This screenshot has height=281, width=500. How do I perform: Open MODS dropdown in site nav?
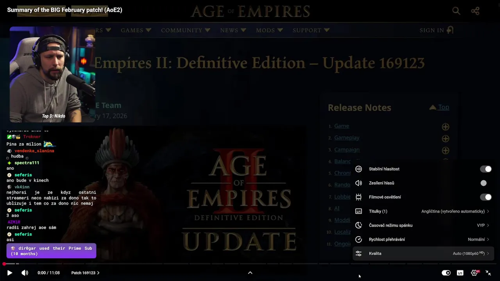pos(270,30)
